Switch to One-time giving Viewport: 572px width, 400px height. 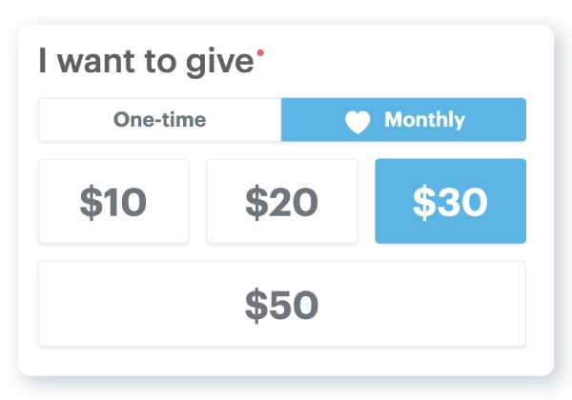click(159, 120)
